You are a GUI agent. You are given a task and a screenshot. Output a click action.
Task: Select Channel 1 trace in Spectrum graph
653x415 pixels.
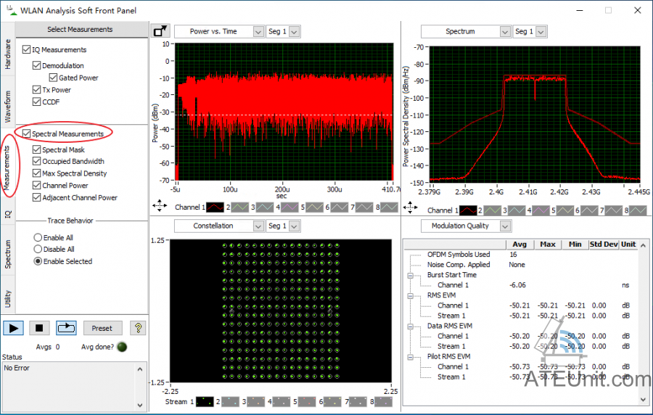click(468, 210)
